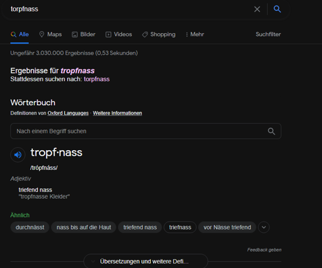Open the Mehr menu
Screen dimensions: 322x268
click(x=195, y=34)
